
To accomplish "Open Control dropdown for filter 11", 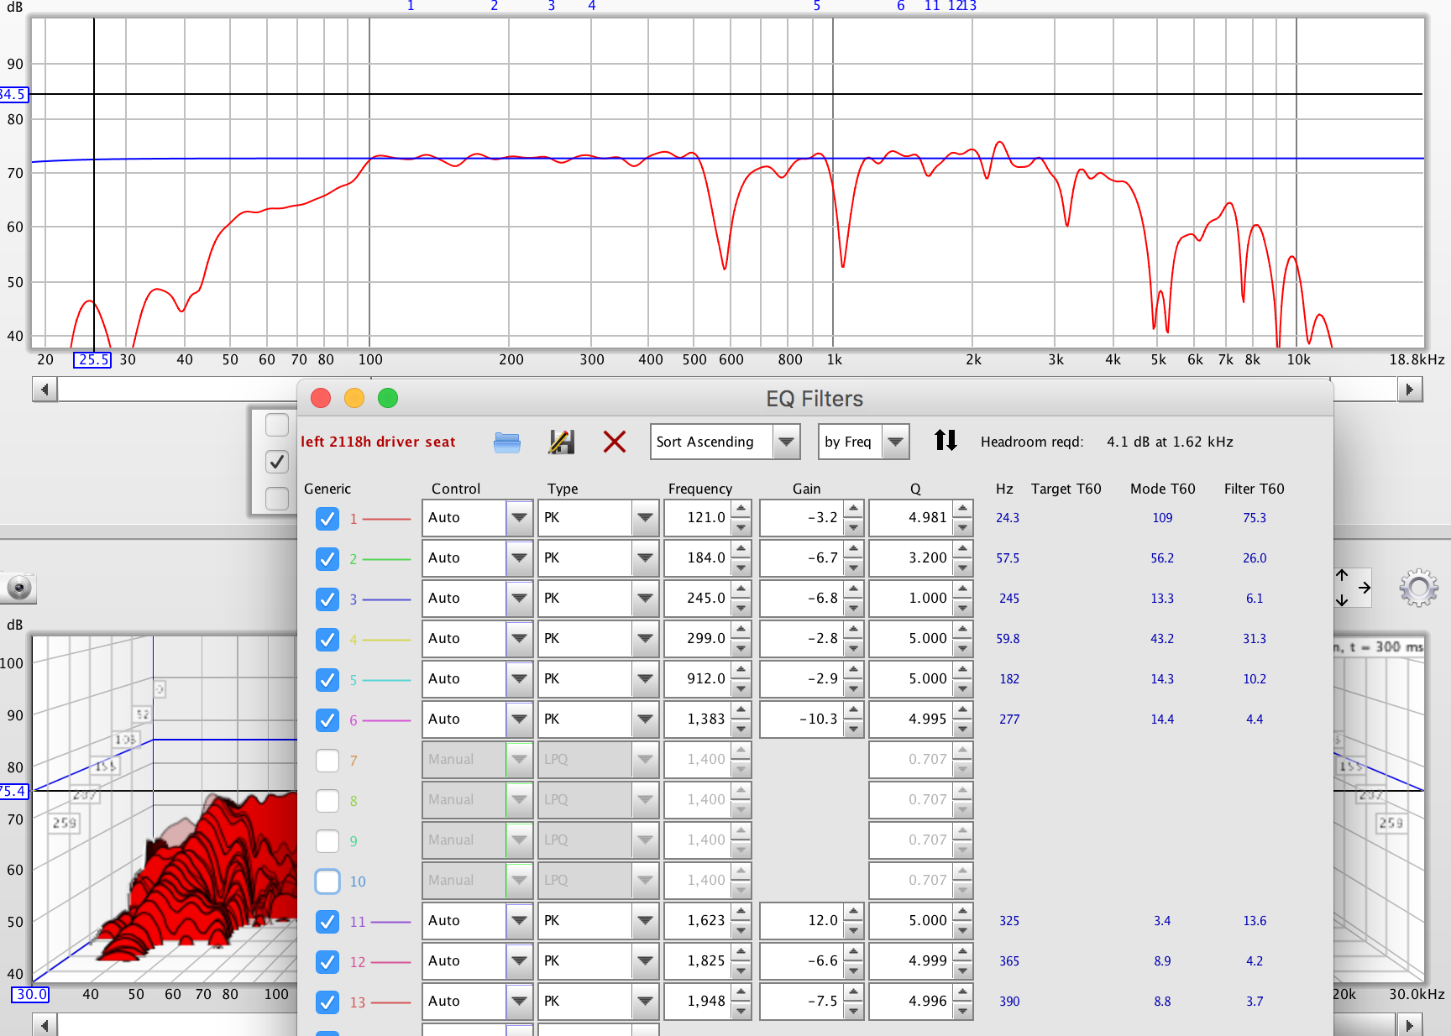I will 477,921.
